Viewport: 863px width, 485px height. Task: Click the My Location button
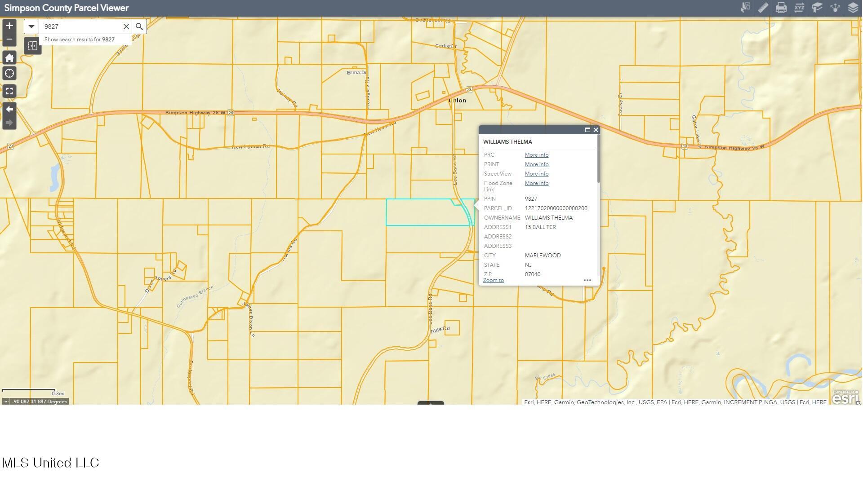(x=9, y=73)
